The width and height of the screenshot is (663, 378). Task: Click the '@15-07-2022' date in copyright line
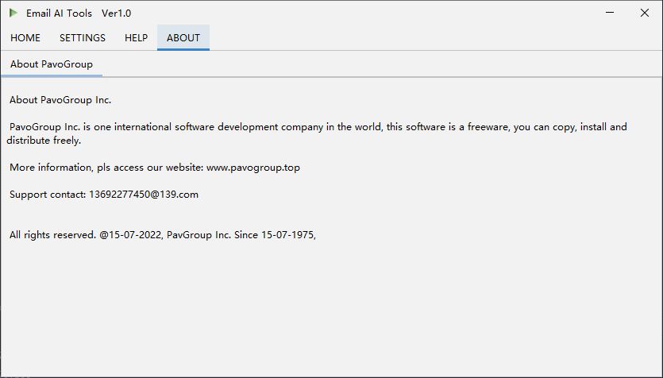[x=131, y=235]
